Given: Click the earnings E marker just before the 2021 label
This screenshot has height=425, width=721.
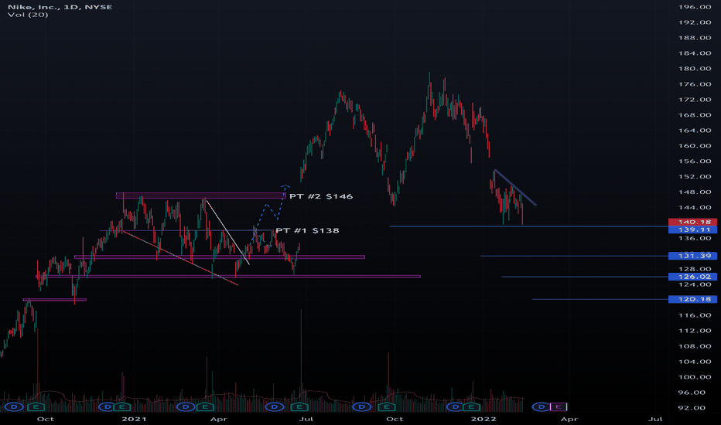Looking at the screenshot, I should coord(122,407).
